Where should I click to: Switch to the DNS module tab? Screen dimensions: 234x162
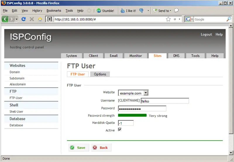[176, 56]
